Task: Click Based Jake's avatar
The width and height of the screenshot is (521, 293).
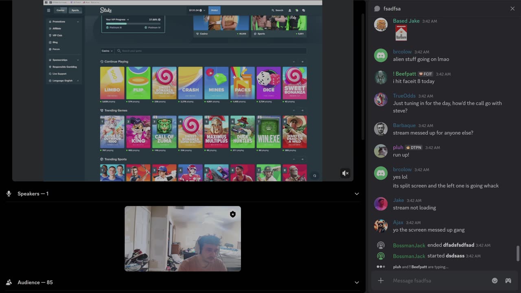Action: [x=381, y=25]
